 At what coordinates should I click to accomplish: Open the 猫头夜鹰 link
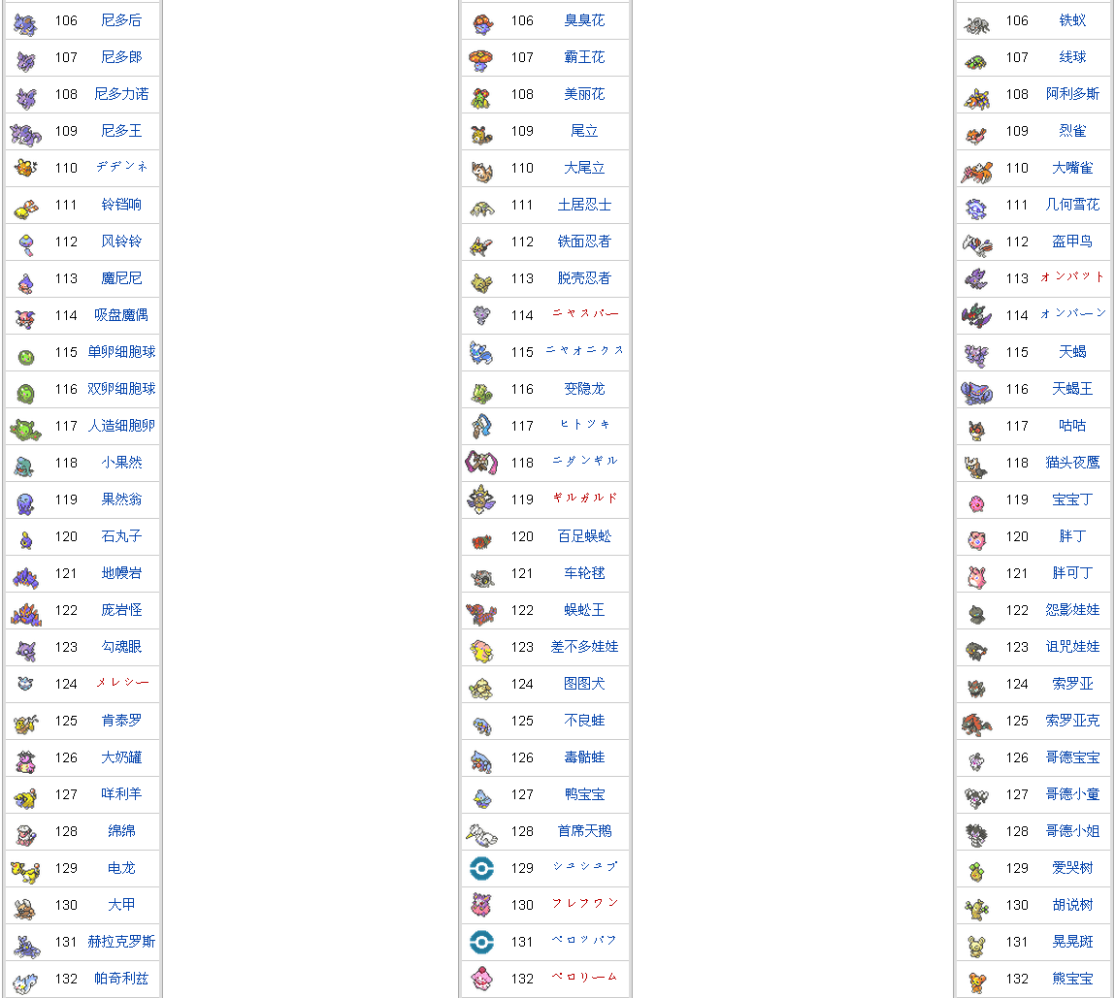click(x=1072, y=463)
